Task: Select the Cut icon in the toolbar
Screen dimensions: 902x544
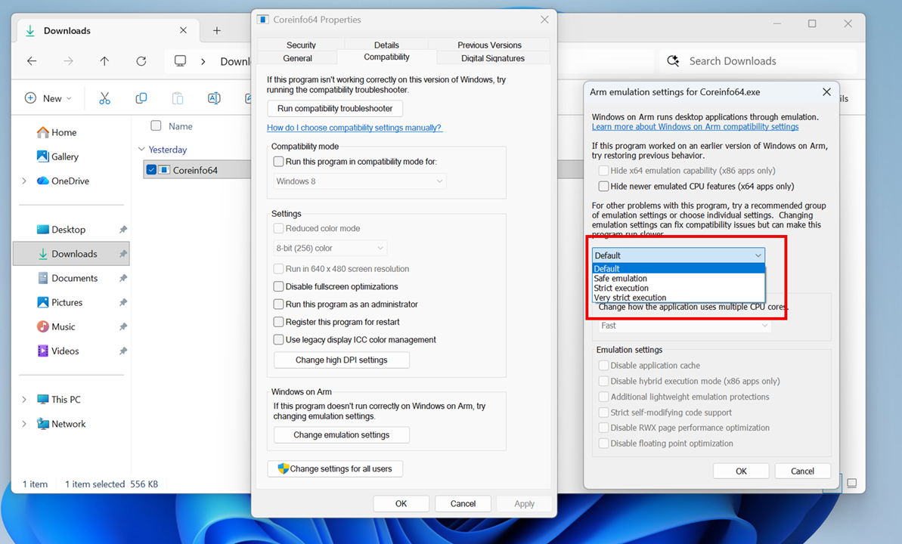Action: point(104,98)
